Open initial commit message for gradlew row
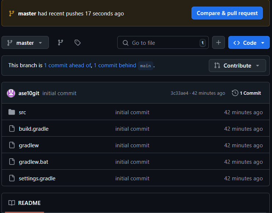The image size is (272, 213). [132, 145]
